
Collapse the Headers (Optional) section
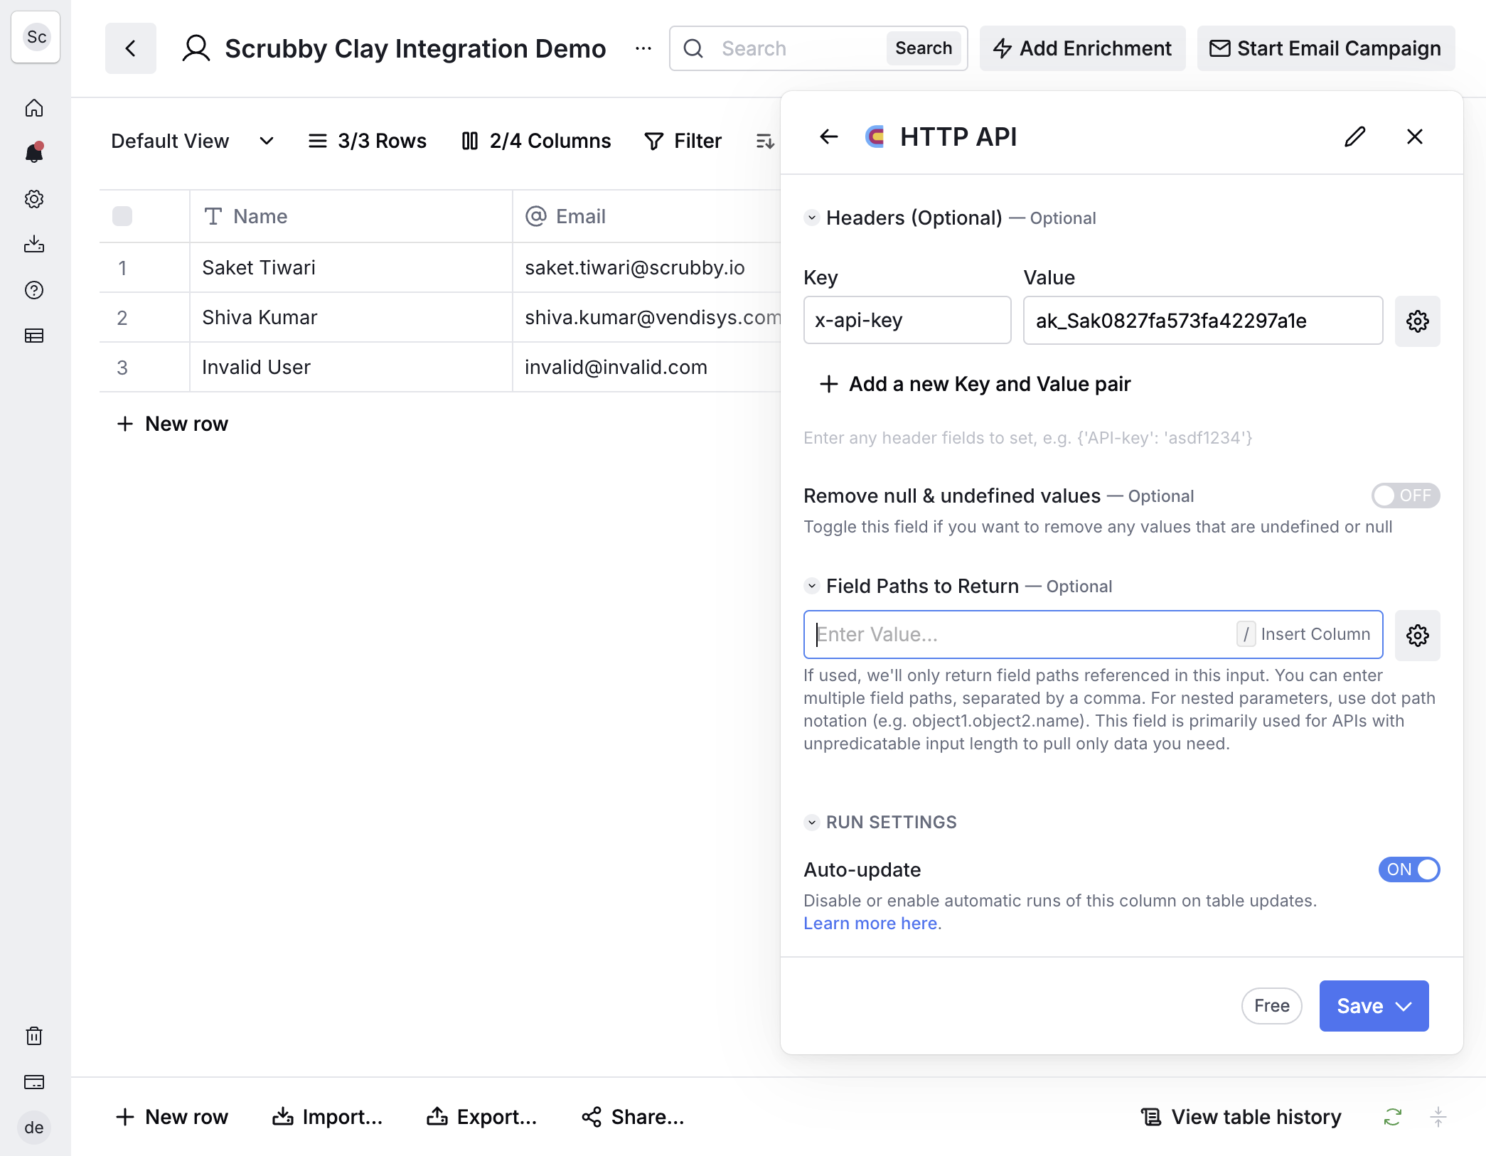pos(811,218)
